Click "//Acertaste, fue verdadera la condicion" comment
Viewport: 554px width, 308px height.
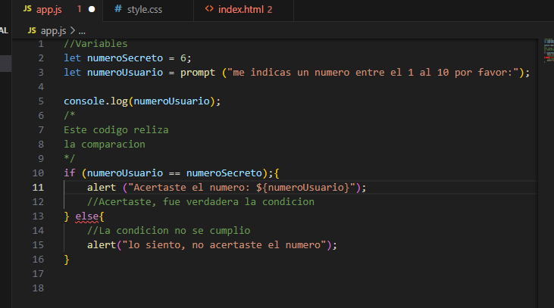point(201,202)
